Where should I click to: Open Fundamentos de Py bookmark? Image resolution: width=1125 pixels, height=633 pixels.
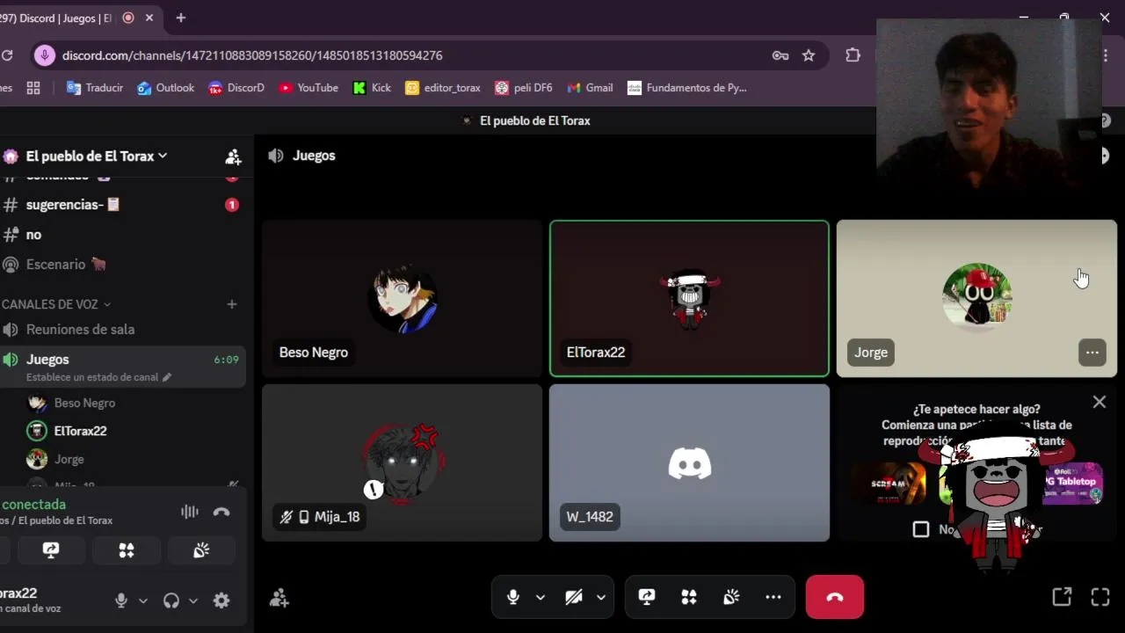(686, 88)
